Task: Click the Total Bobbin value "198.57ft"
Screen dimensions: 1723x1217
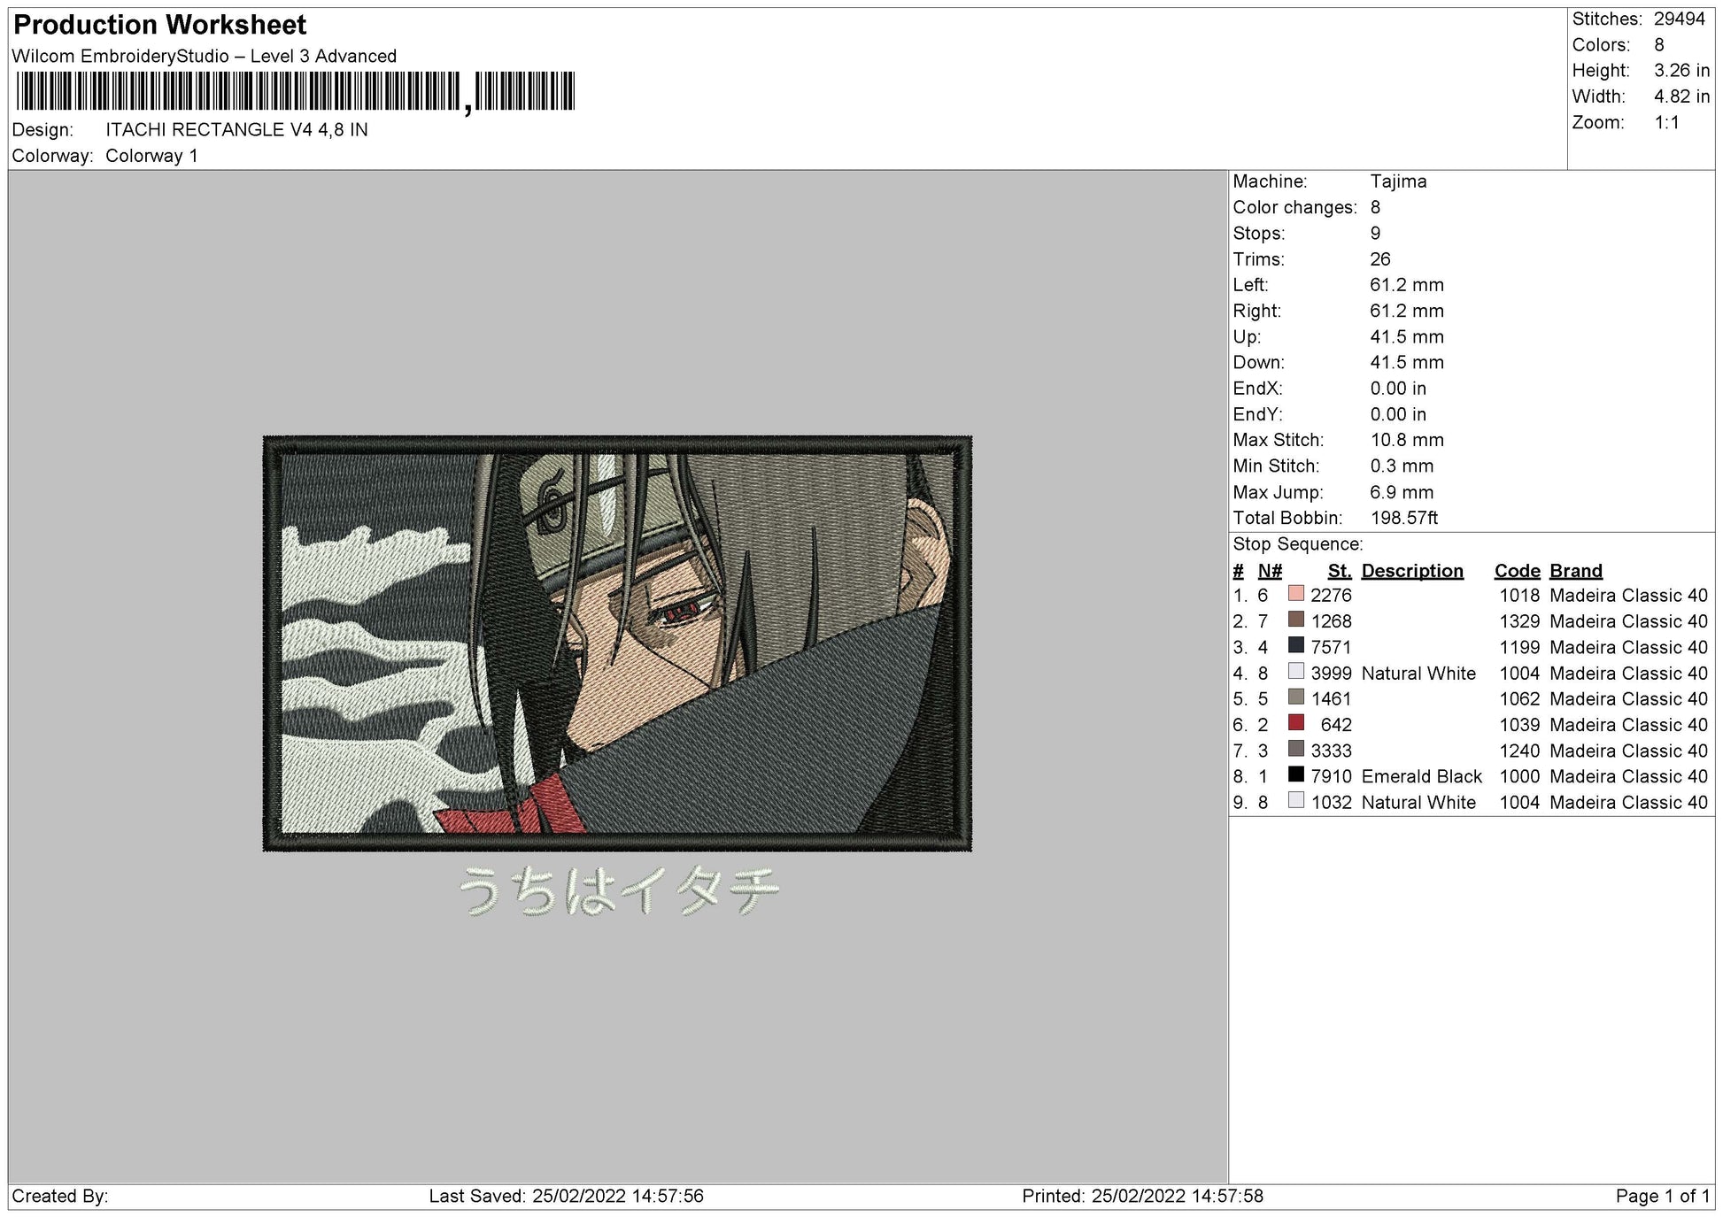Action: click(x=1403, y=518)
